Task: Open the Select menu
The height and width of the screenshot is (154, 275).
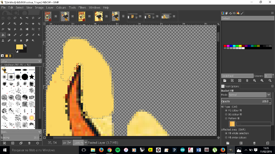Action: pos(20,8)
